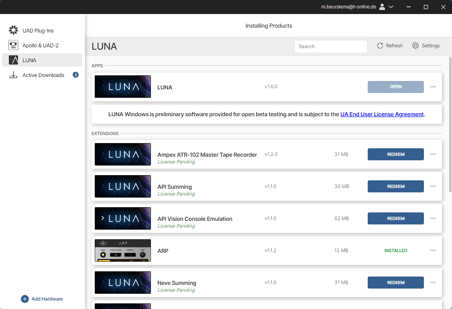Click License Pending under API Summing
The width and height of the screenshot is (452, 309).
[176, 194]
